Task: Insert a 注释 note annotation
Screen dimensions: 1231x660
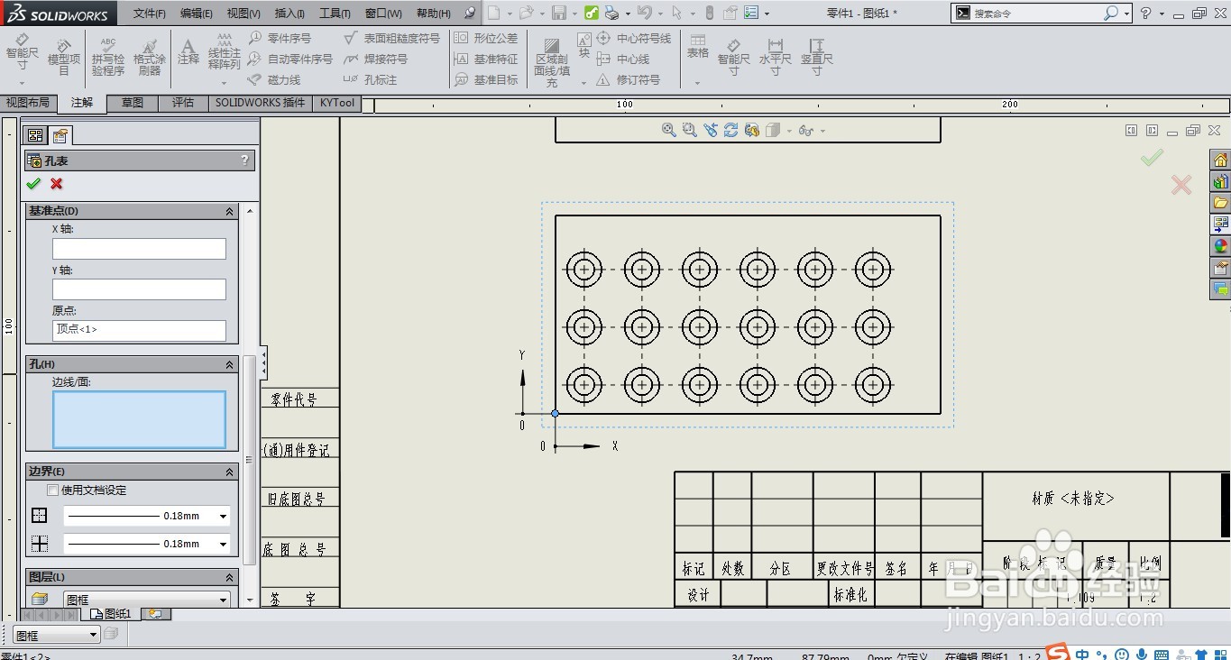Action: click(x=188, y=52)
